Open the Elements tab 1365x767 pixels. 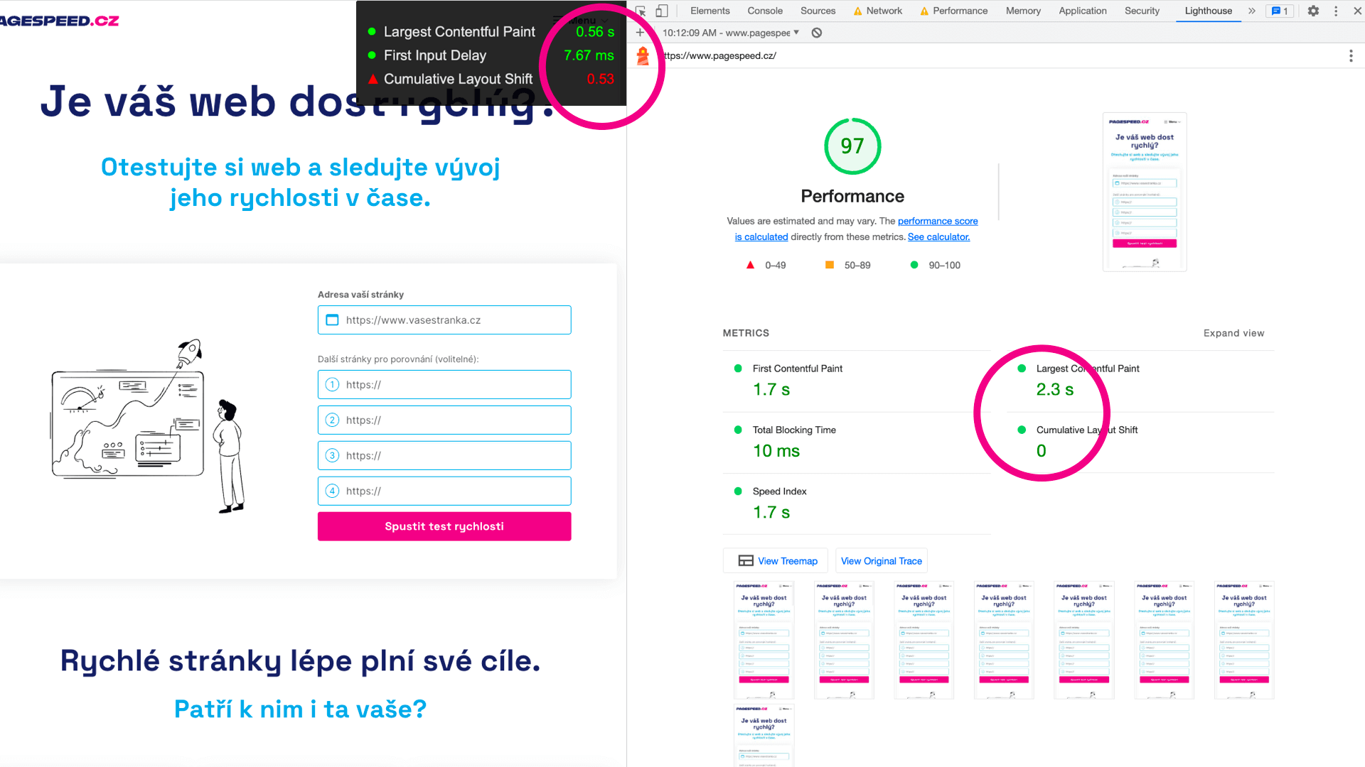[710, 11]
